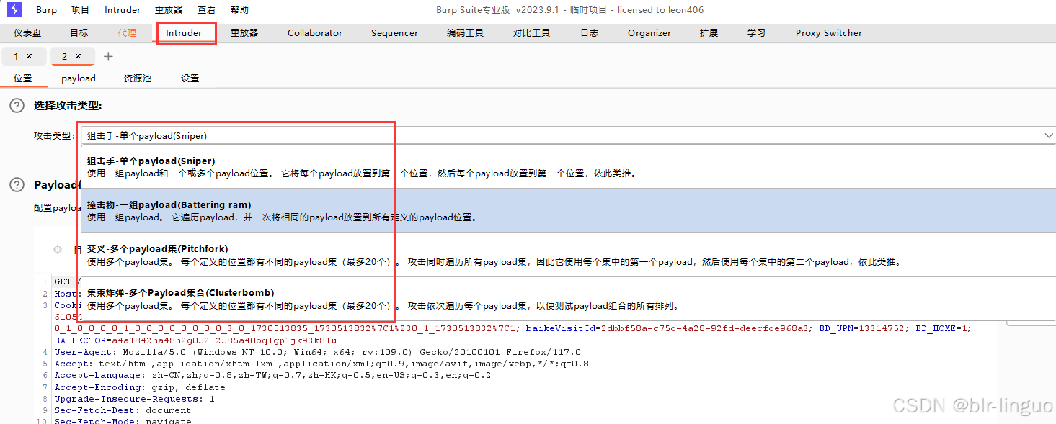Screen dimensions: 1056x424
Task: Open the 帮助 menu
Action: (x=239, y=10)
